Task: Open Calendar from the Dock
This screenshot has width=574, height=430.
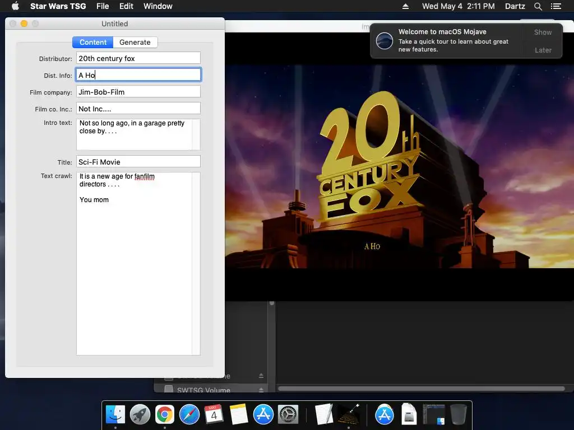Action: click(x=214, y=414)
